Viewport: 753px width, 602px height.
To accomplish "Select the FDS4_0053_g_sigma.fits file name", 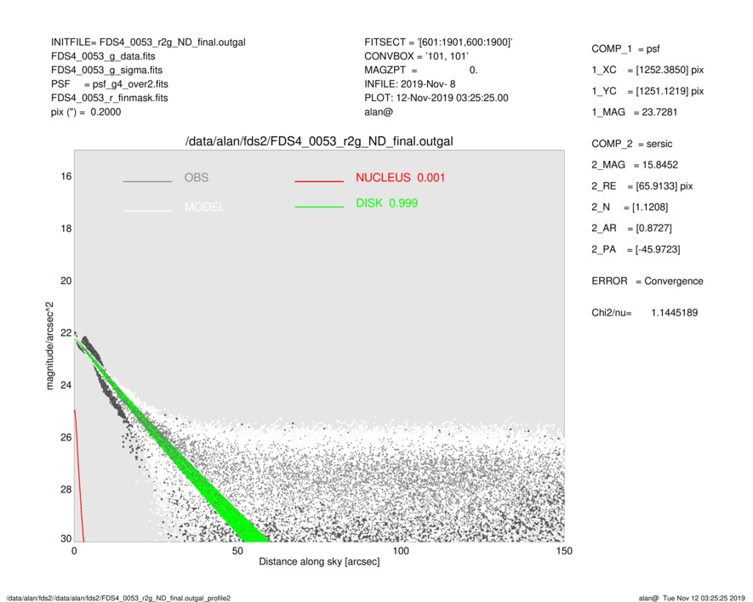I will (x=106, y=70).
